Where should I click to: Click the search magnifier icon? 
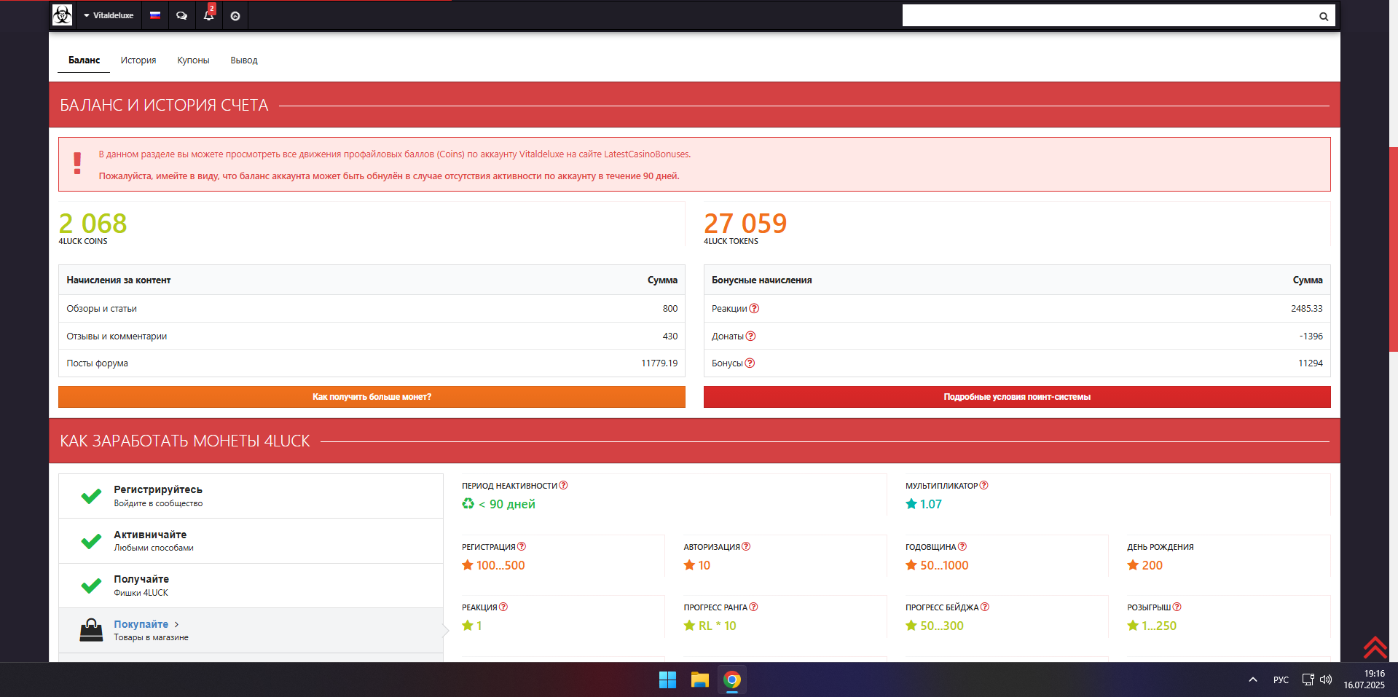[1323, 16]
